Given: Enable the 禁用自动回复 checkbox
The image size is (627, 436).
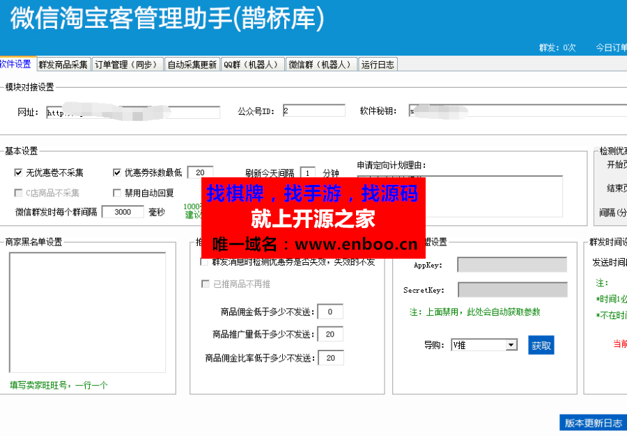Looking at the screenshot, I should [117, 193].
